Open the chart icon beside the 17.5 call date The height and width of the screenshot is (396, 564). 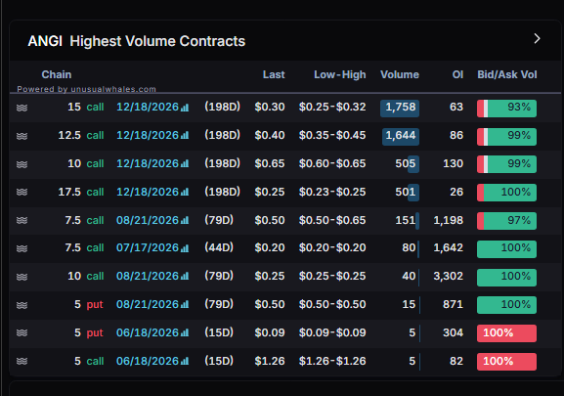[x=185, y=193]
